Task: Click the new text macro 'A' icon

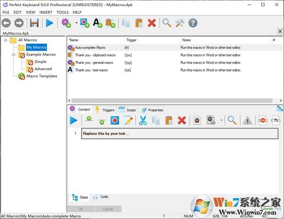Action: (98, 23)
